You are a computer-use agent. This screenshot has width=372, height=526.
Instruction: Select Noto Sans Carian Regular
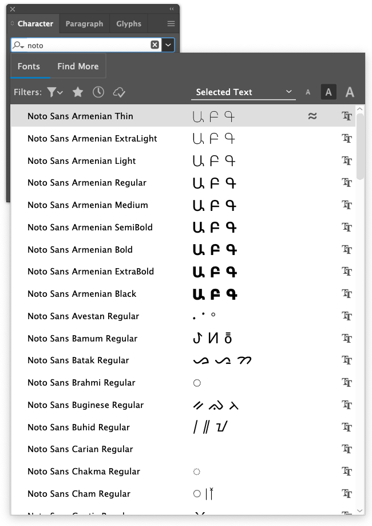(x=183, y=449)
